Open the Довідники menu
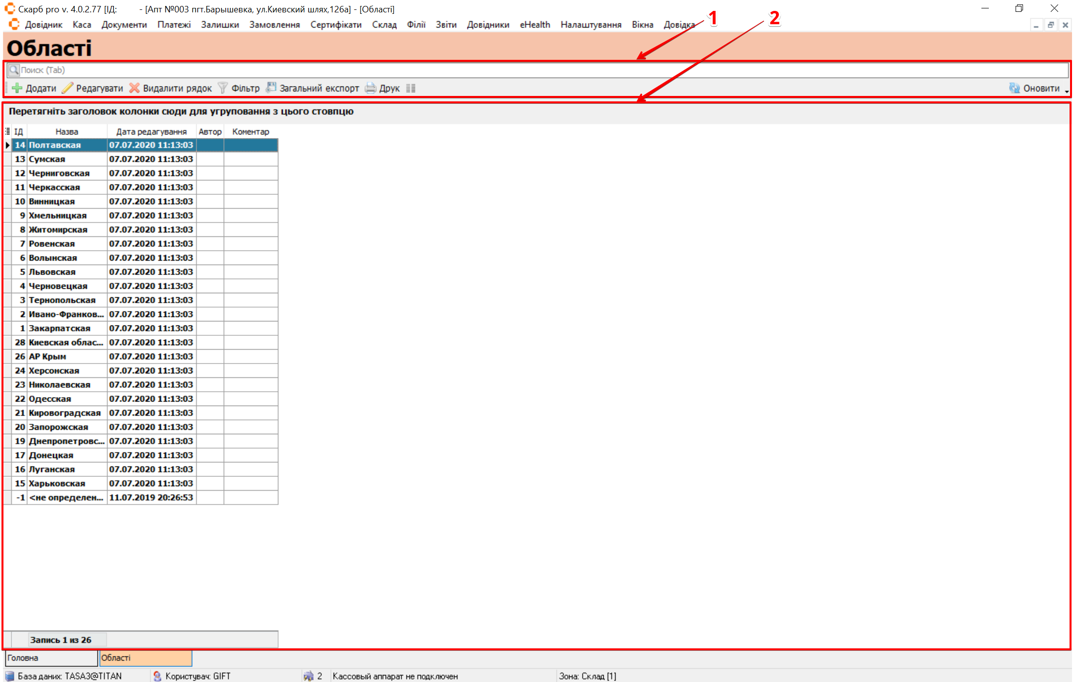Image resolution: width=1074 pixels, height=682 pixels. [488, 25]
